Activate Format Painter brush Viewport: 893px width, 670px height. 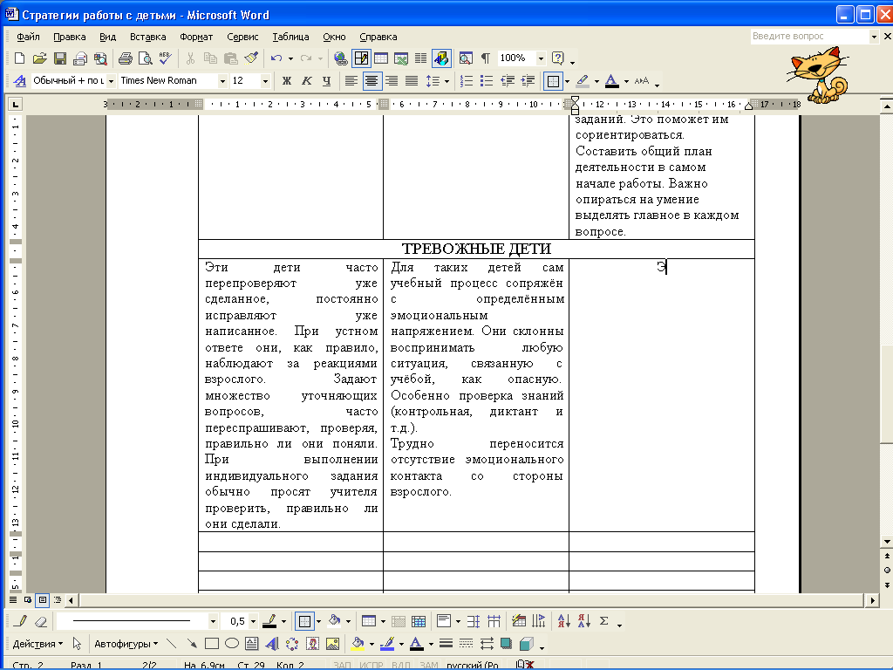coord(250,58)
